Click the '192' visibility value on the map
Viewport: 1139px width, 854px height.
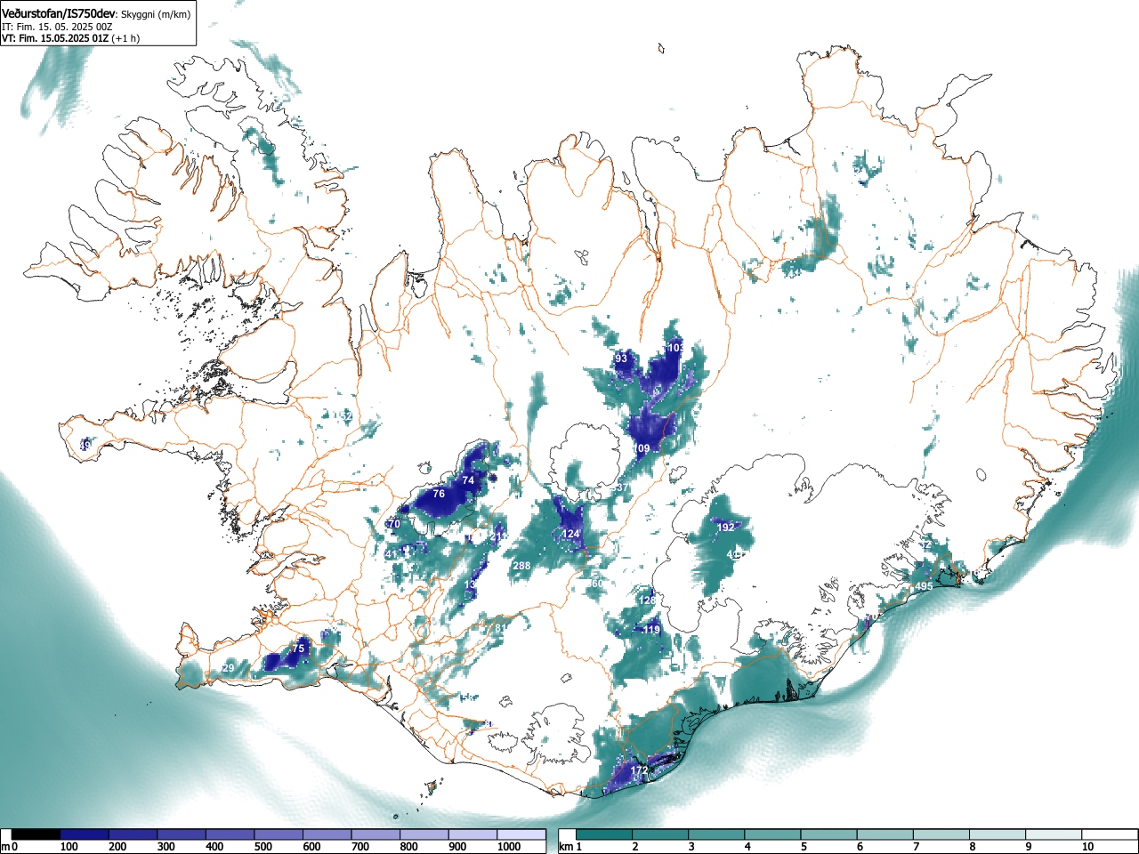(726, 528)
